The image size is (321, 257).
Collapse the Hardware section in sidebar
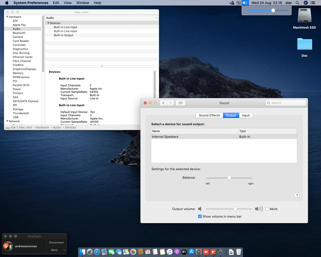tap(7, 17)
